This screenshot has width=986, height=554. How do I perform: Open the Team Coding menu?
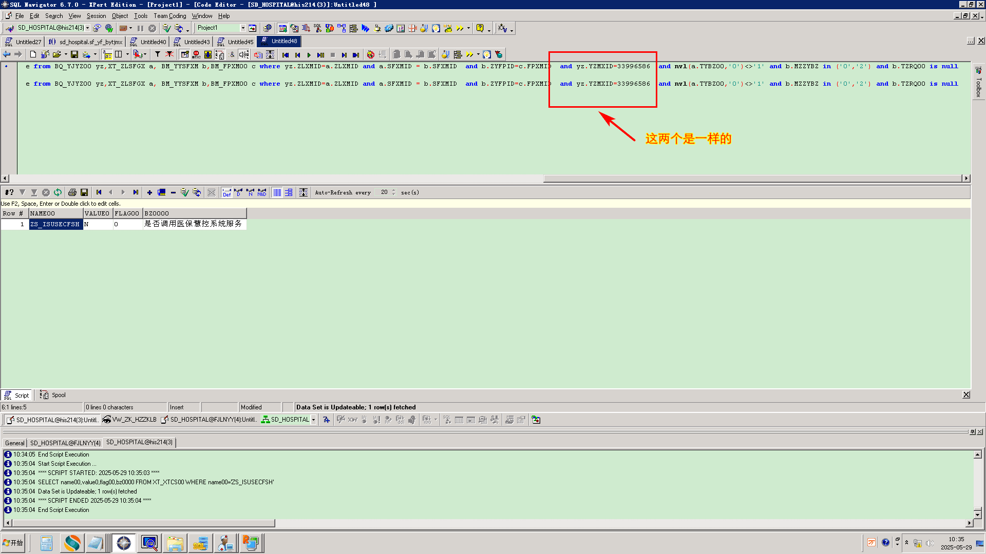coord(169,16)
